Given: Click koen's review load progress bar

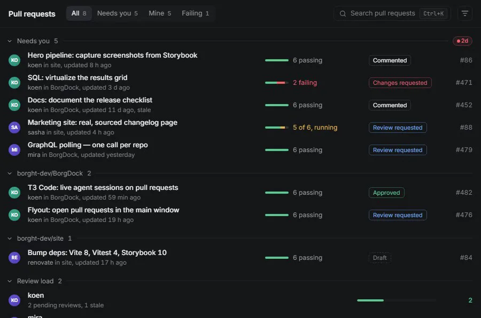Looking at the screenshot, I should [397, 300].
